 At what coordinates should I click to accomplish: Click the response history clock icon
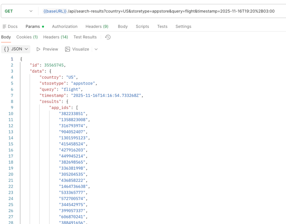pos(108,37)
